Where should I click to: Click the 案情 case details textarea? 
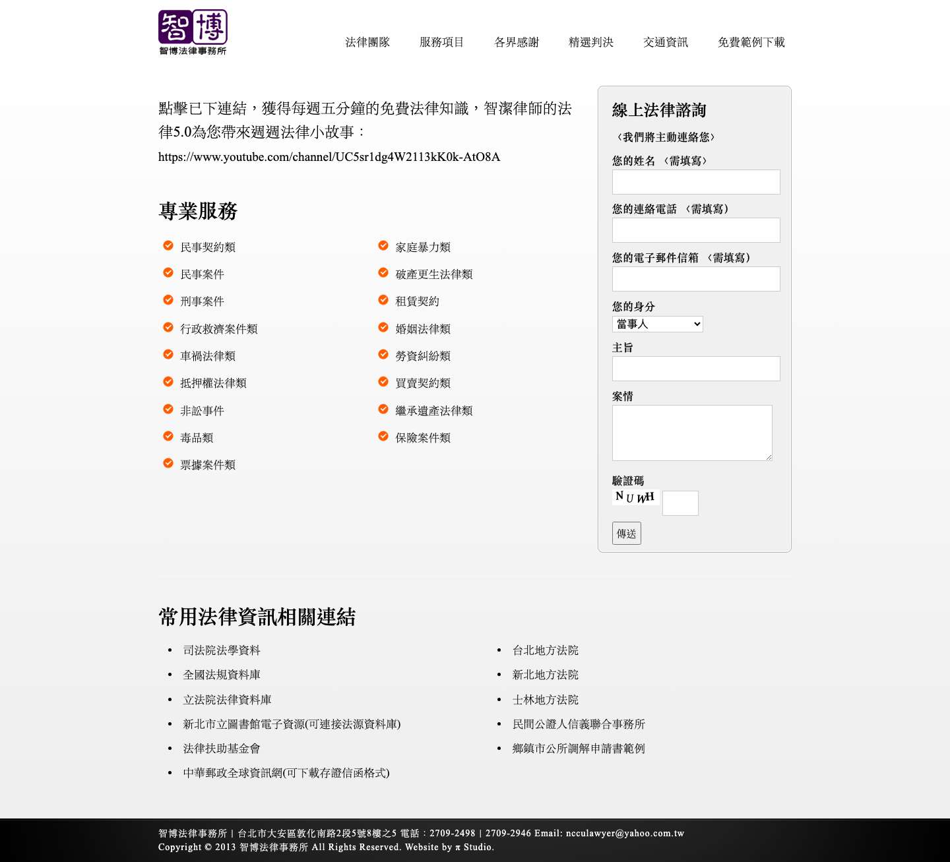(691, 433)
